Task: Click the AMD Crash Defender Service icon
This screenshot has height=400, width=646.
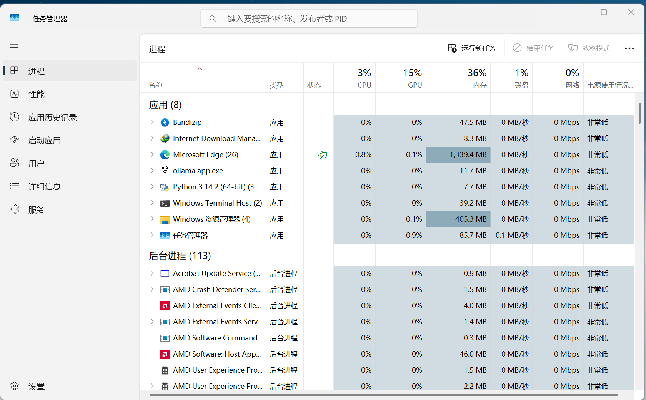Action: coord(165,290)
